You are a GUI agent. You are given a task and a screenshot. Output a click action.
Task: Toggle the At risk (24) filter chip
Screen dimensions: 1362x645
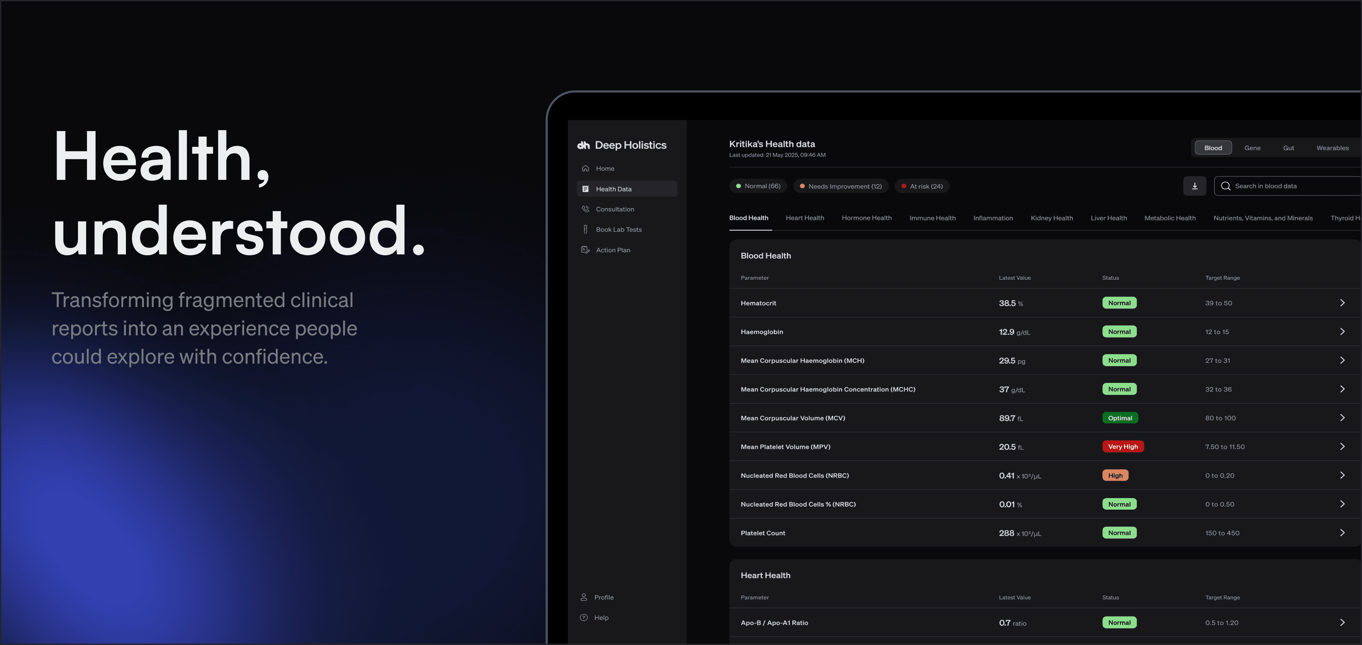(922, 186)
